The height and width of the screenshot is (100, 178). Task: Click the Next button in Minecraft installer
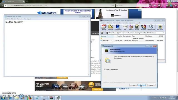[x=142, y=85]
